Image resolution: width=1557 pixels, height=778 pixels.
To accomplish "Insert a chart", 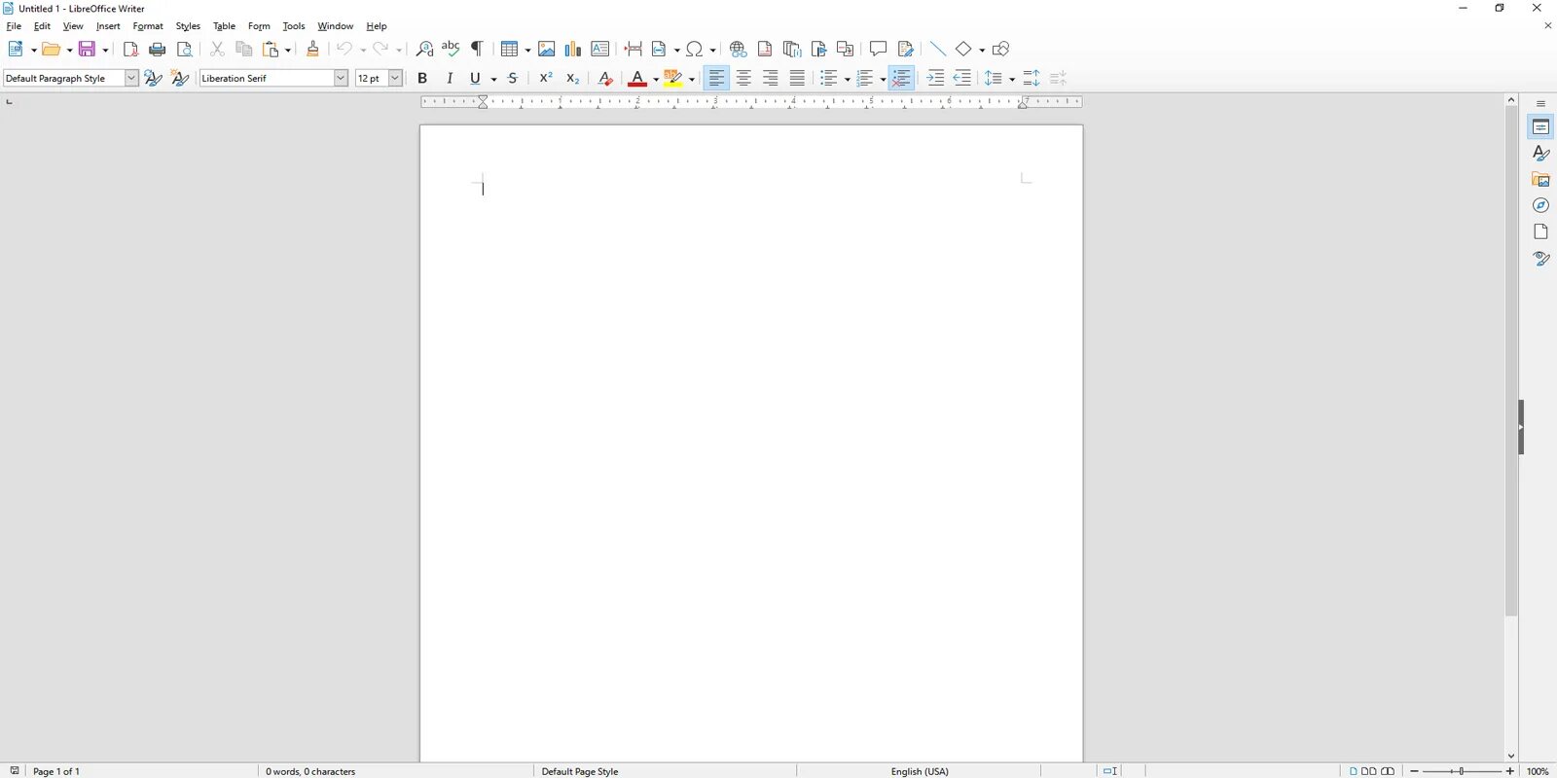I will pyautogui.click(x=573, y=49).
